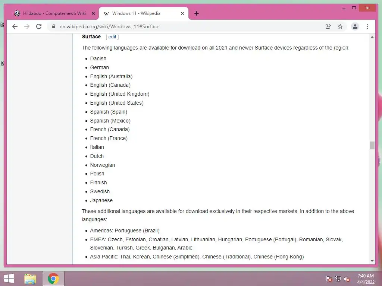Click Chrome icon in taskbar

tap(53, 279)
